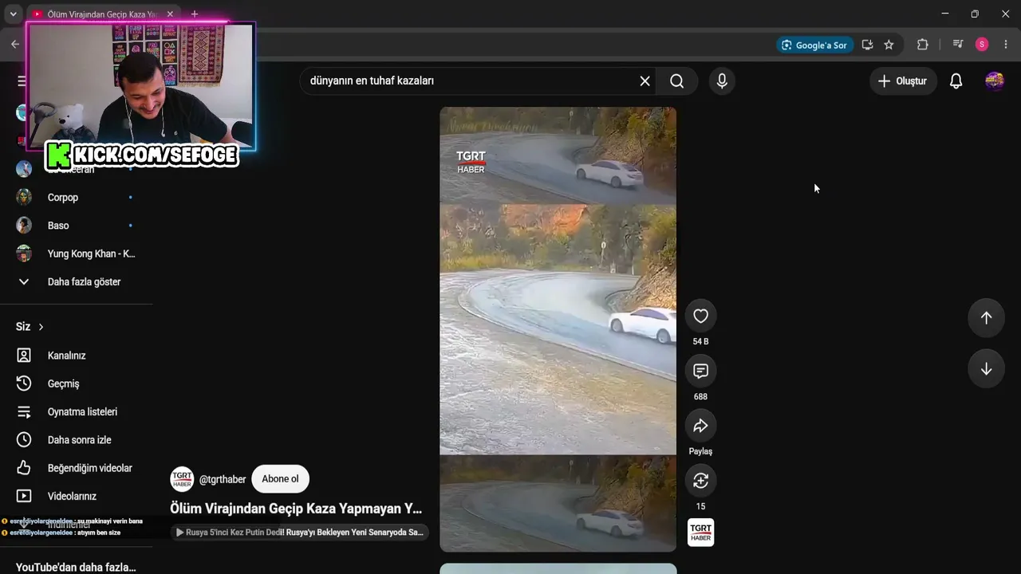Viewport: 1021px width, 574px height.
Task: Click the Oluştur create button
Action: tap(903, 81)
